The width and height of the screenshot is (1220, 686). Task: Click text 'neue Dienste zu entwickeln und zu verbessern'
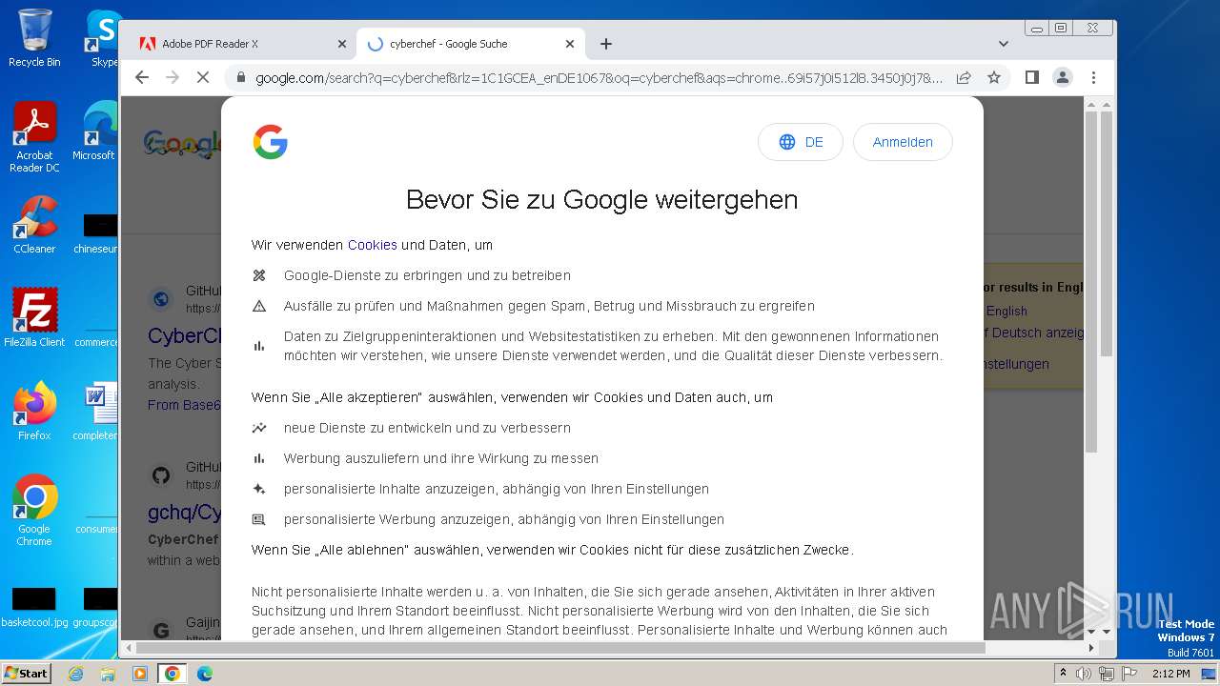pyautogui.click(x=427, y=428)
